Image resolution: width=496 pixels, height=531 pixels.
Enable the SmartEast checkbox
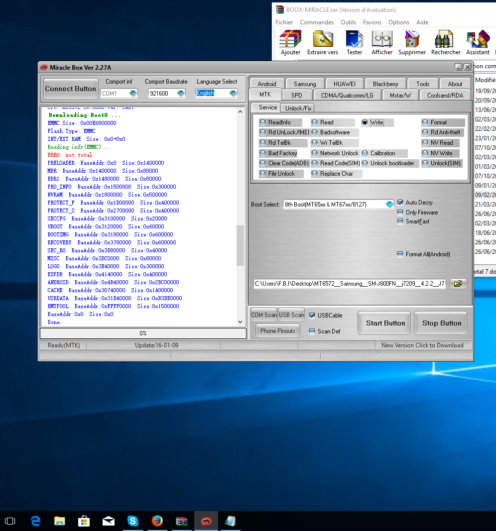click(400, 221)
